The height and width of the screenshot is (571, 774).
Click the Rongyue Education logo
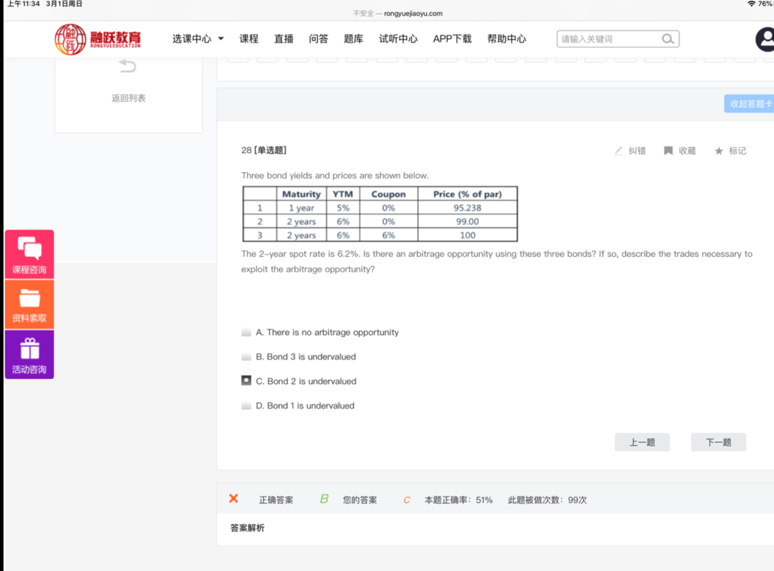(x=98, y=39)
